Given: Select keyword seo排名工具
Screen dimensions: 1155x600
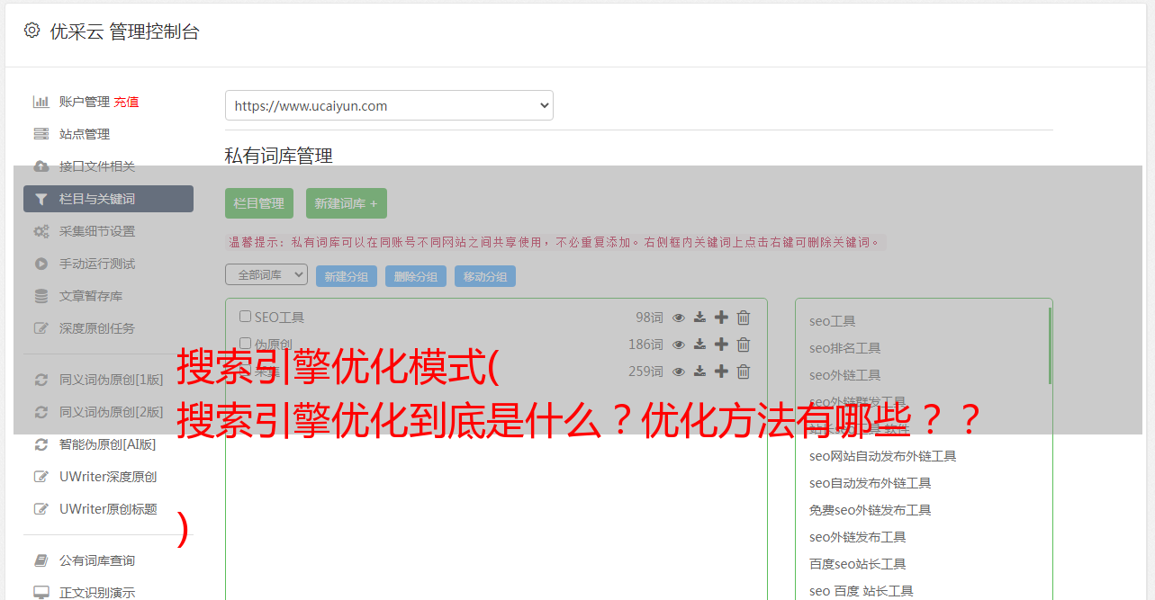Looking at the screenshot, I should (845, 348).
